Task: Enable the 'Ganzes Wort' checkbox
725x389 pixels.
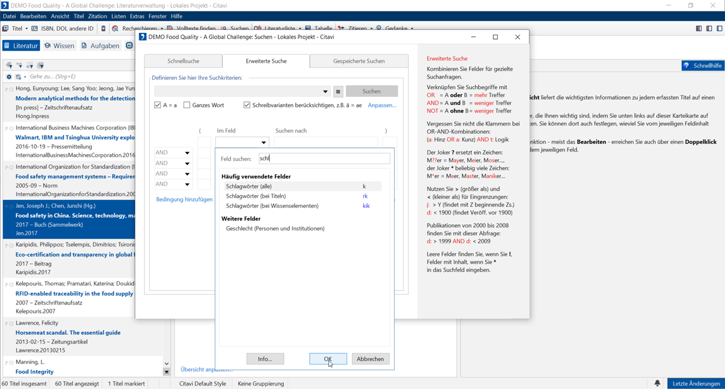Action: pos(187,105)
